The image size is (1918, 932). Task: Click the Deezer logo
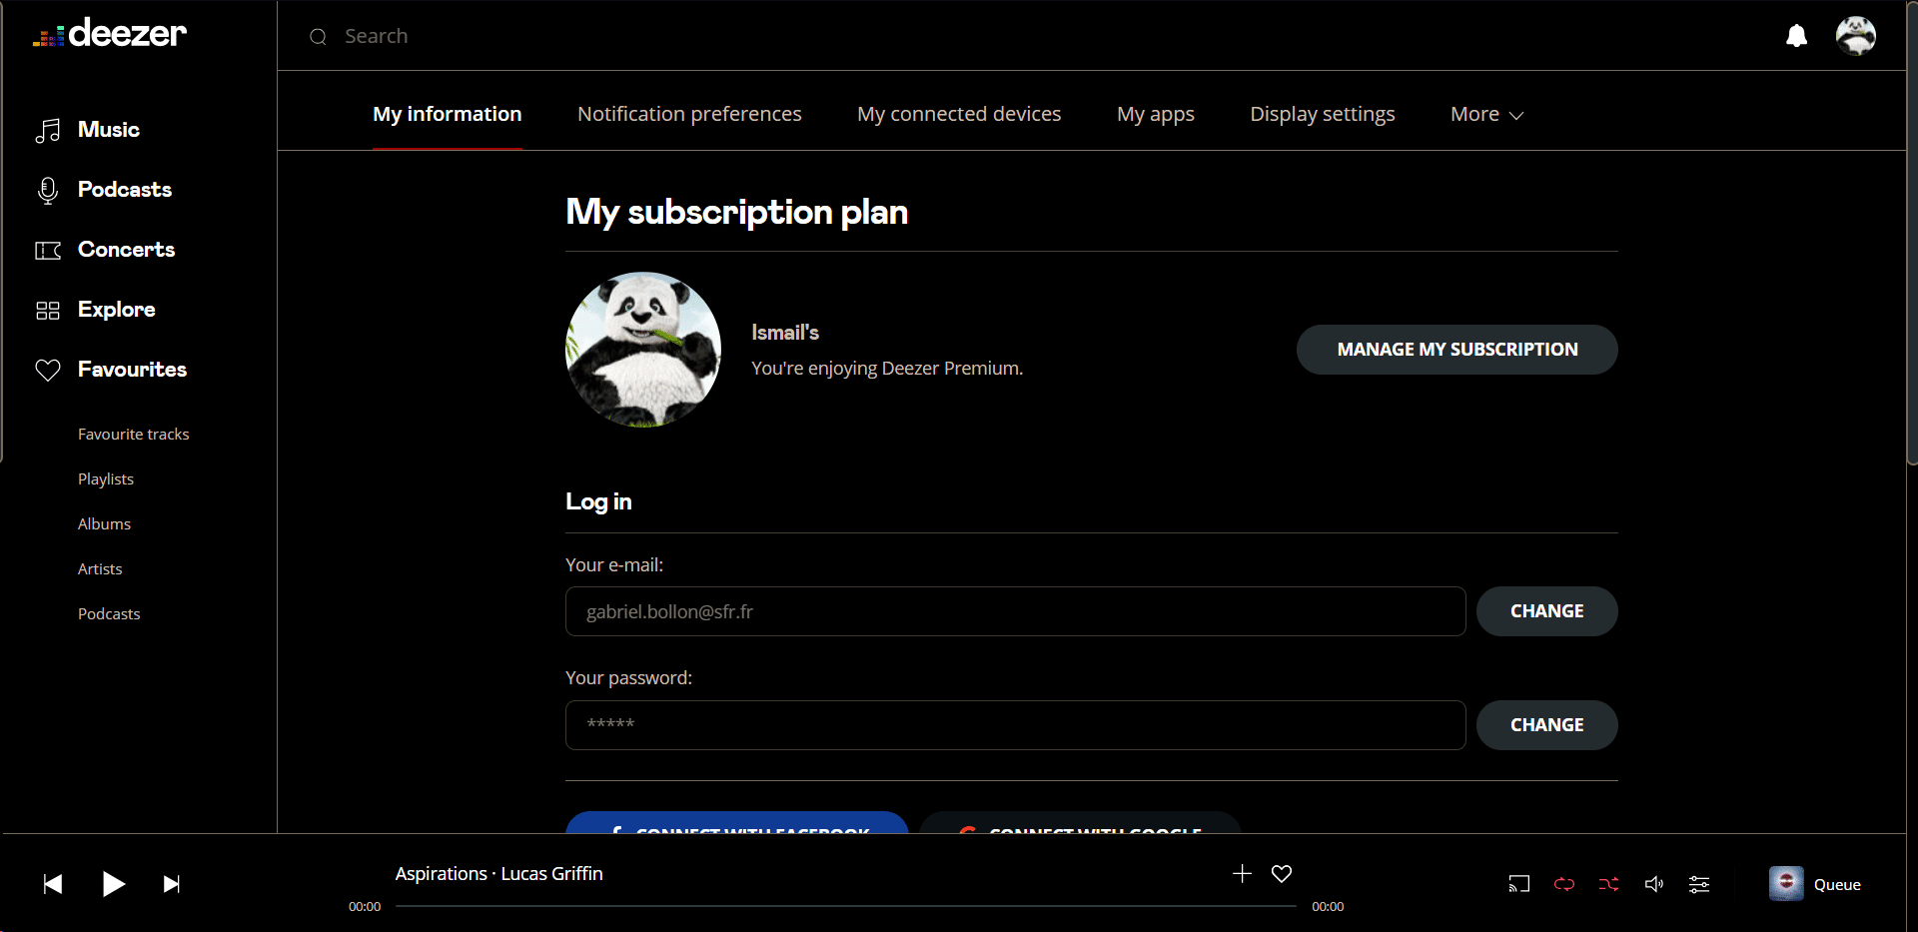(110, 34)
